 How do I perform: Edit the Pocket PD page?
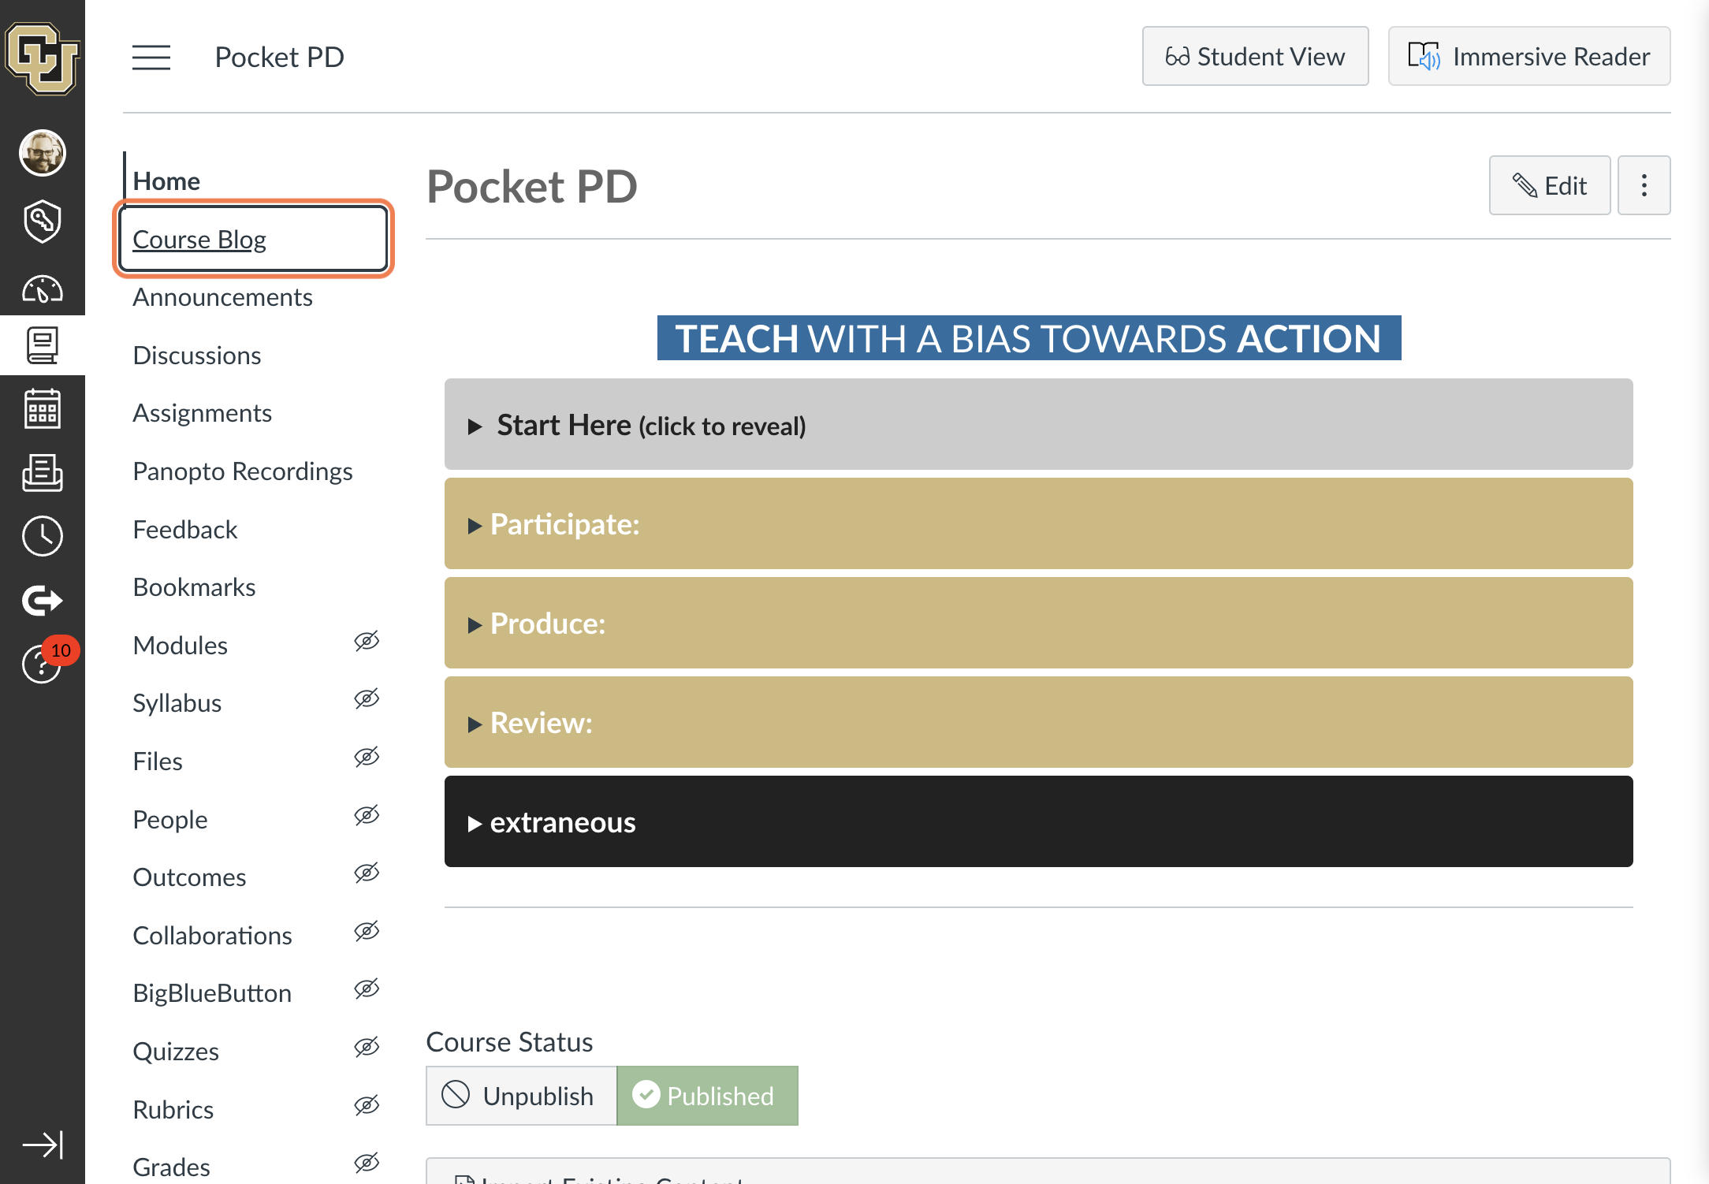1549,185
